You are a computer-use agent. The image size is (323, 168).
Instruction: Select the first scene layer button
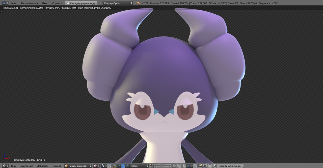(151, 165)
